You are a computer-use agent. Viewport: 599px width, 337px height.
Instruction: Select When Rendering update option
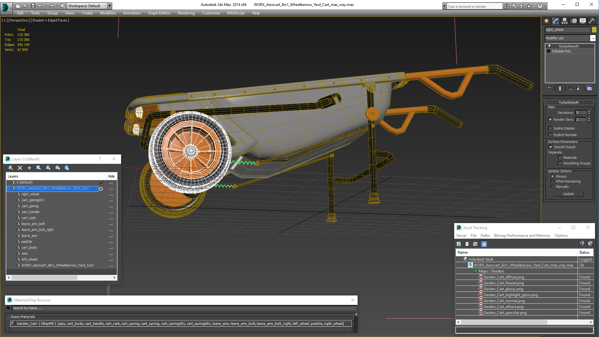click(x=553, y=181)
